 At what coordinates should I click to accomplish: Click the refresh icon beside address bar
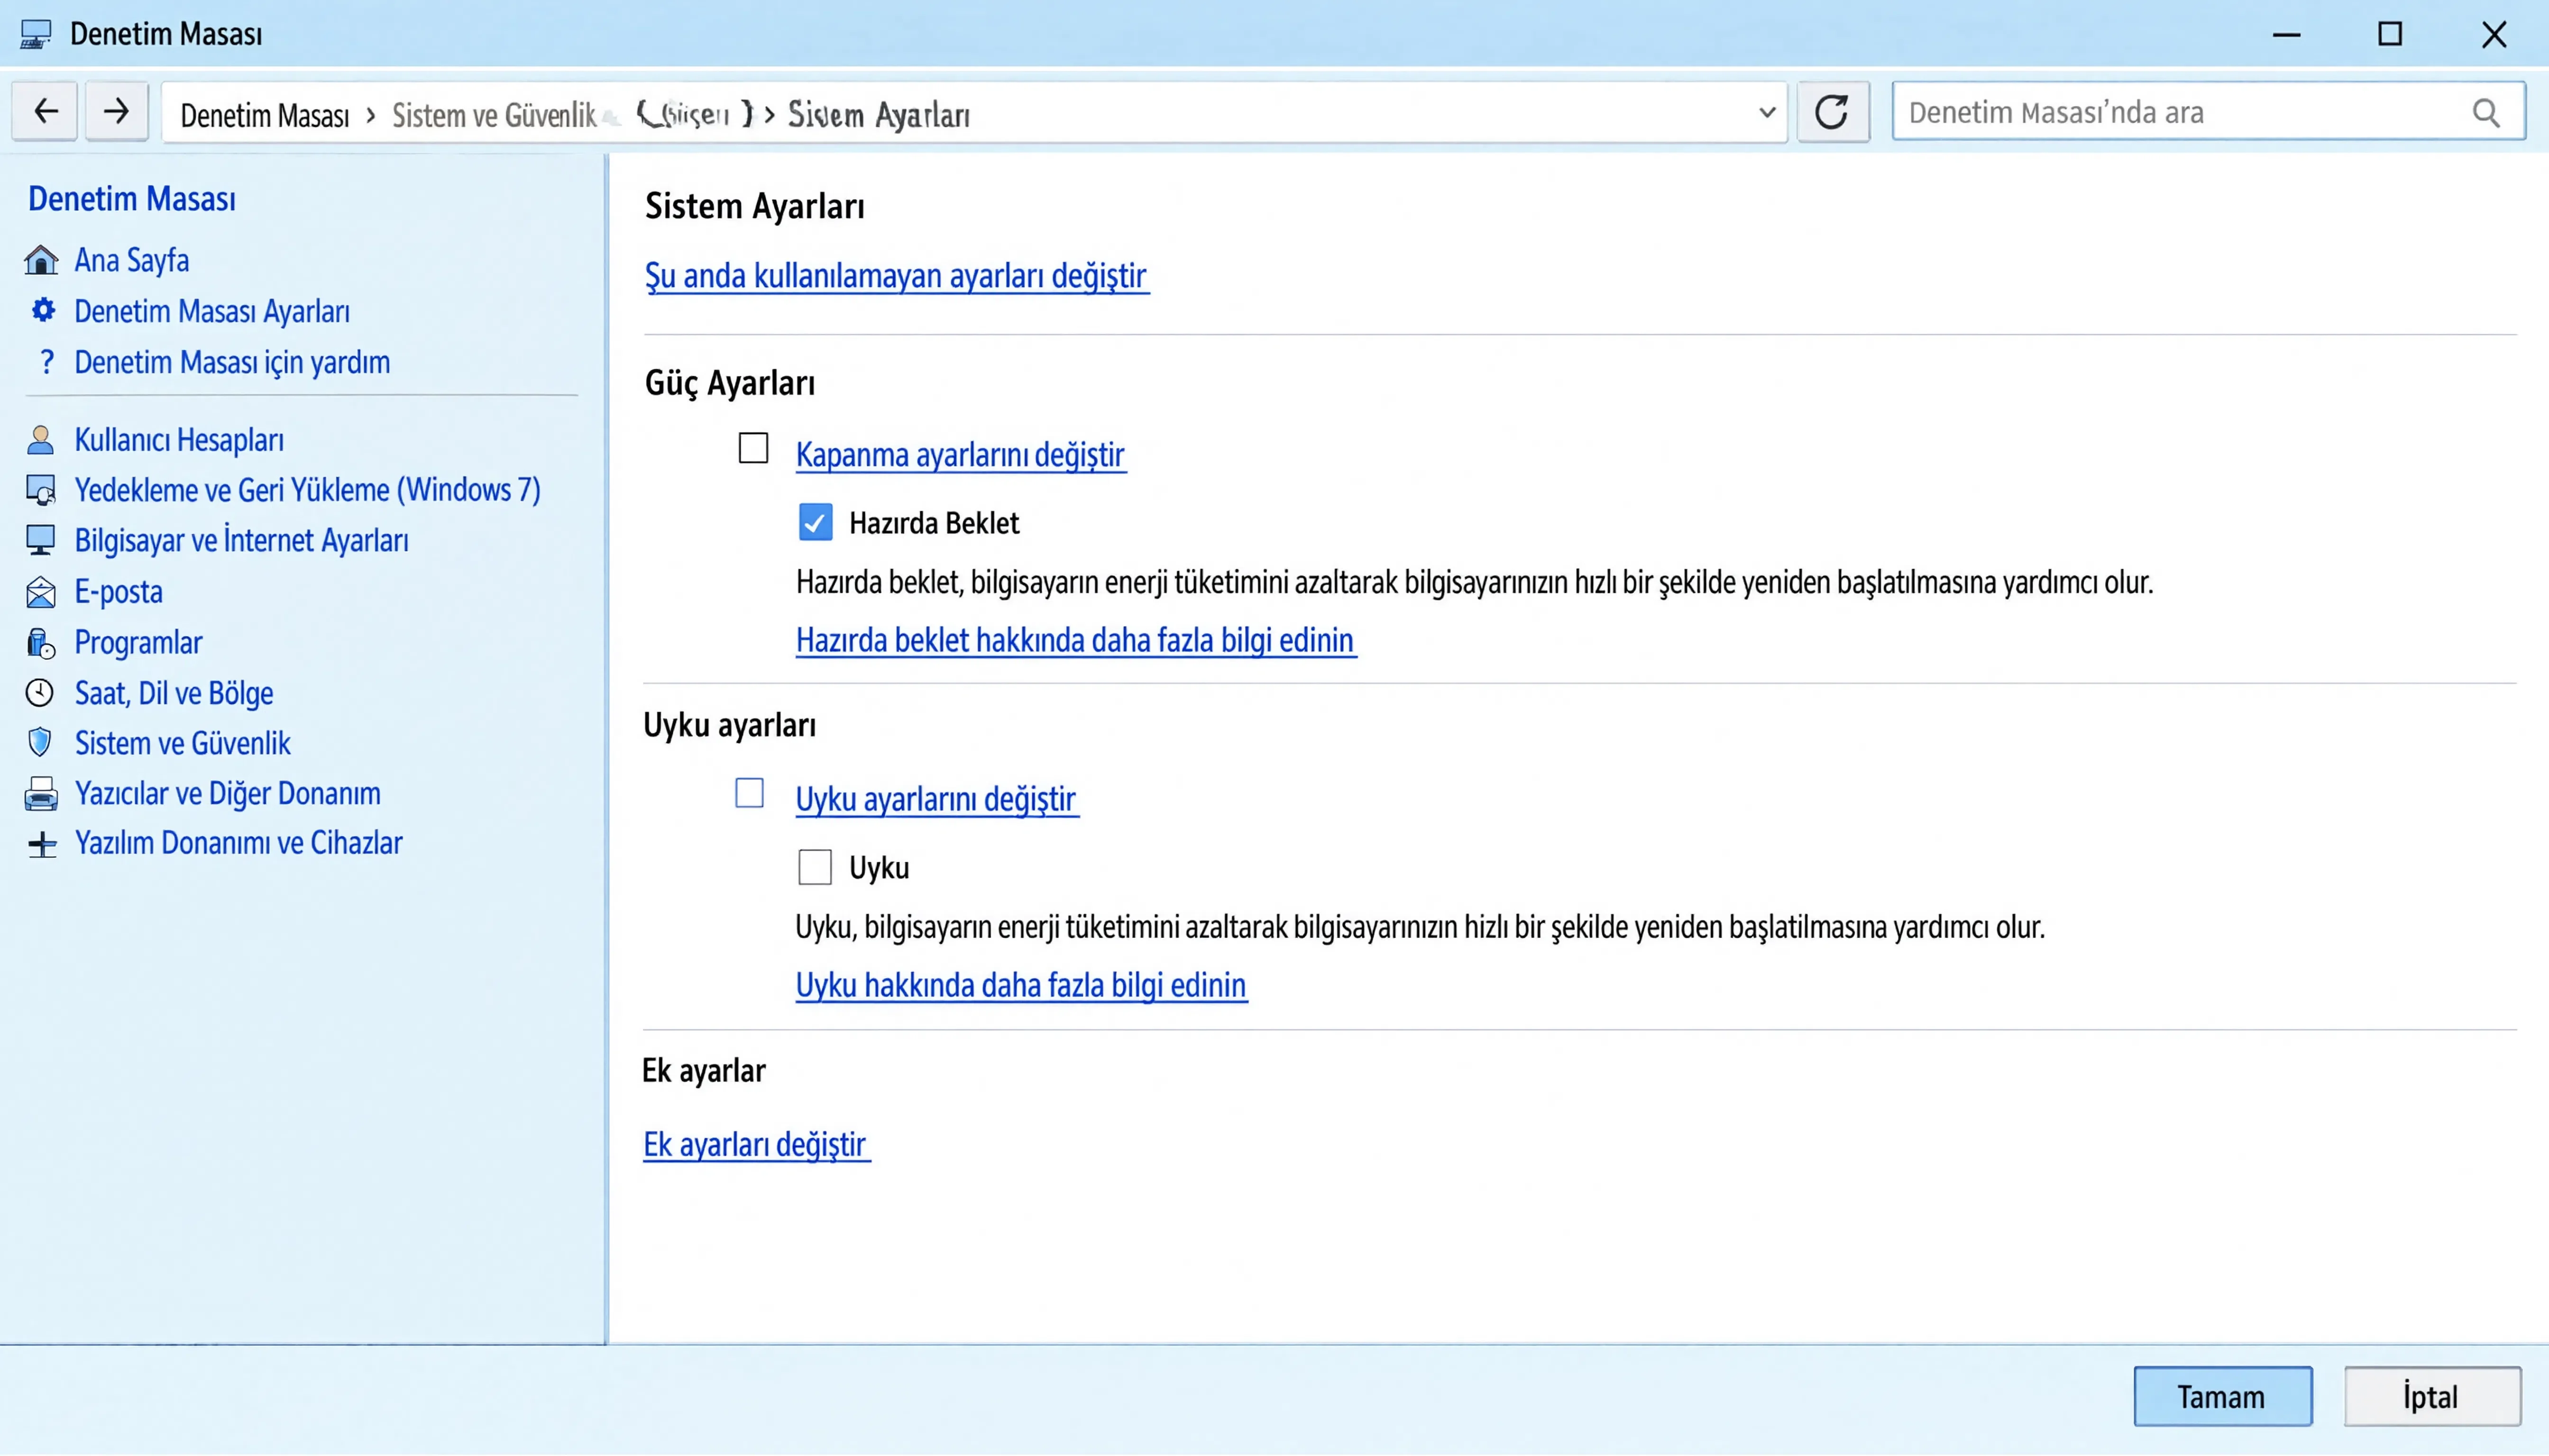click(x=1832, y=112)
